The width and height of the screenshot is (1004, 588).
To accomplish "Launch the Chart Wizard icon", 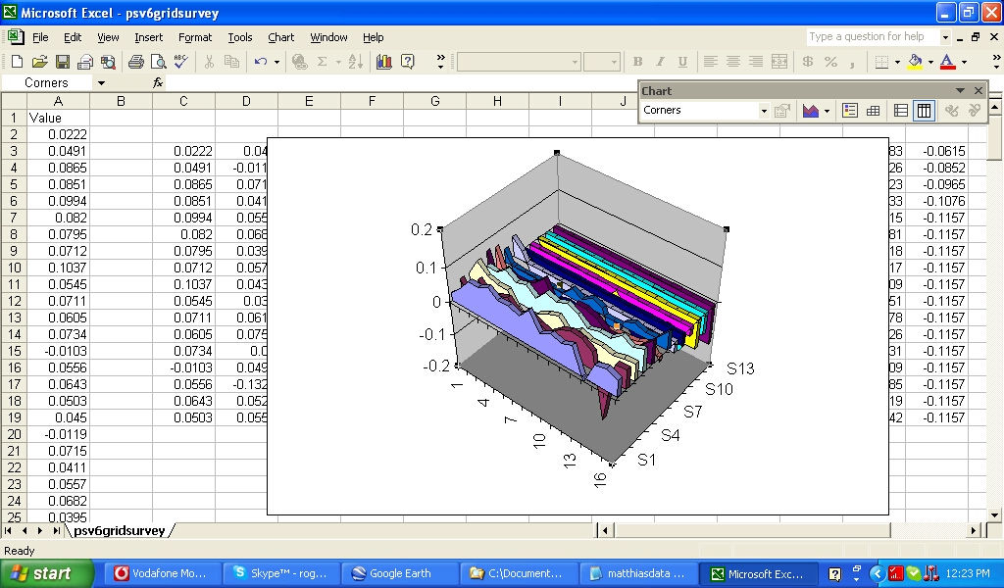I will click(383, 62).
